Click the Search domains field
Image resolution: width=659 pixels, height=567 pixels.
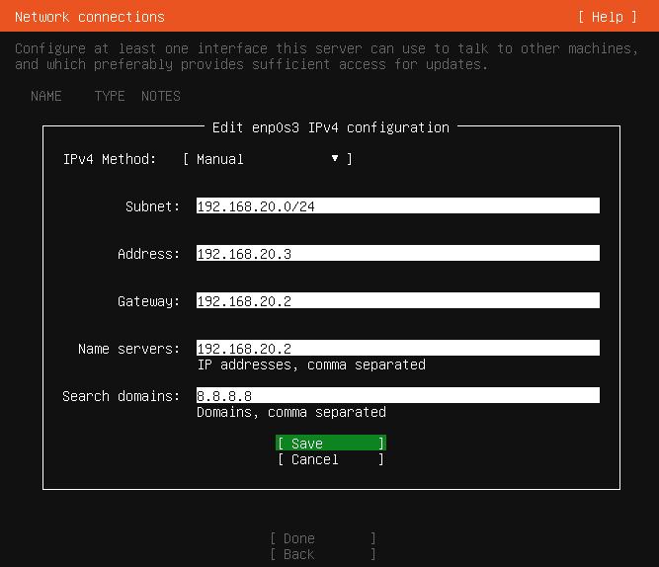click(x=397, y=396)
